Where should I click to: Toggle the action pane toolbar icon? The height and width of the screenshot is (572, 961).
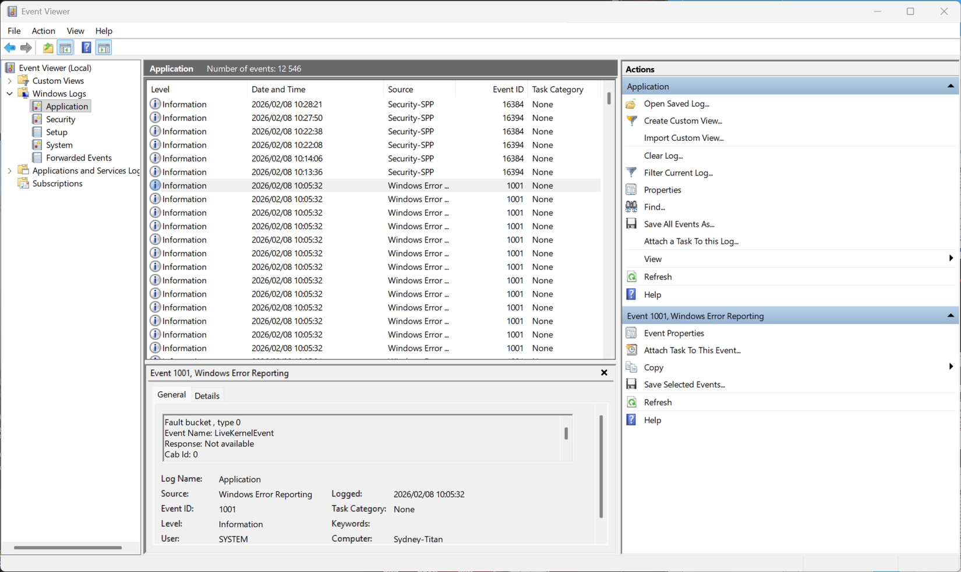point(104,47)
